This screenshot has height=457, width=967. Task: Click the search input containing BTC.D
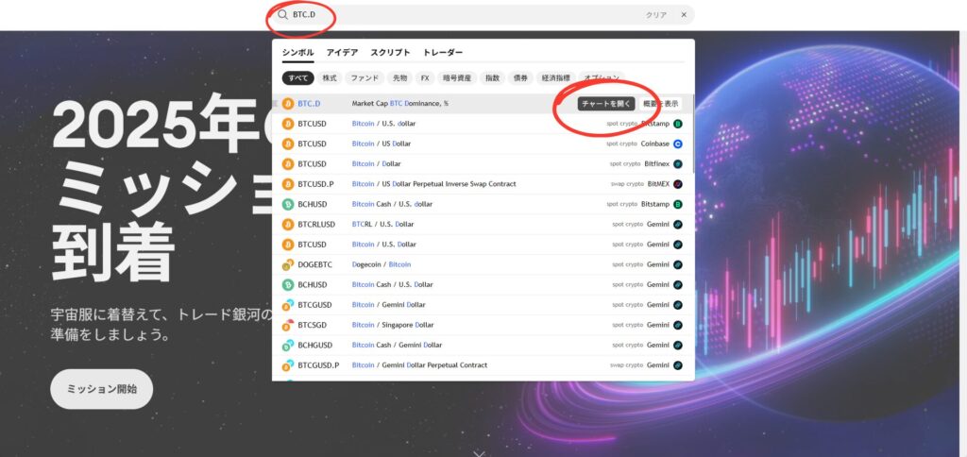[x=453, y=15]
